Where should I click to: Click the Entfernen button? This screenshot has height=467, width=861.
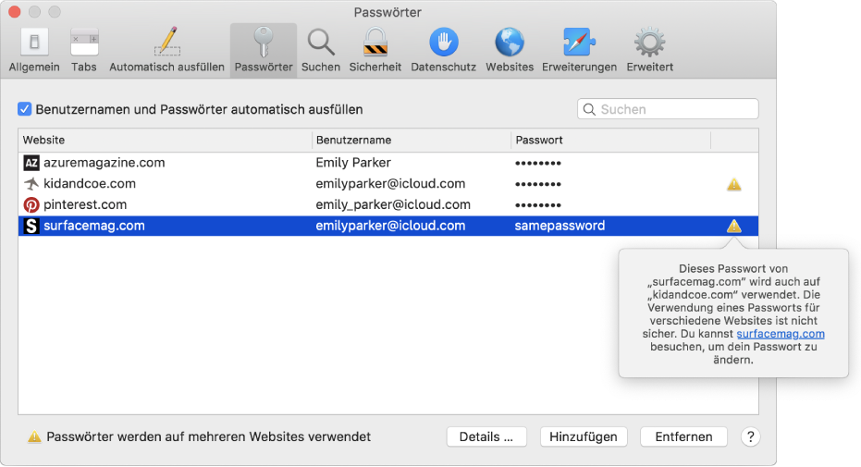click(x=683, y=436)
